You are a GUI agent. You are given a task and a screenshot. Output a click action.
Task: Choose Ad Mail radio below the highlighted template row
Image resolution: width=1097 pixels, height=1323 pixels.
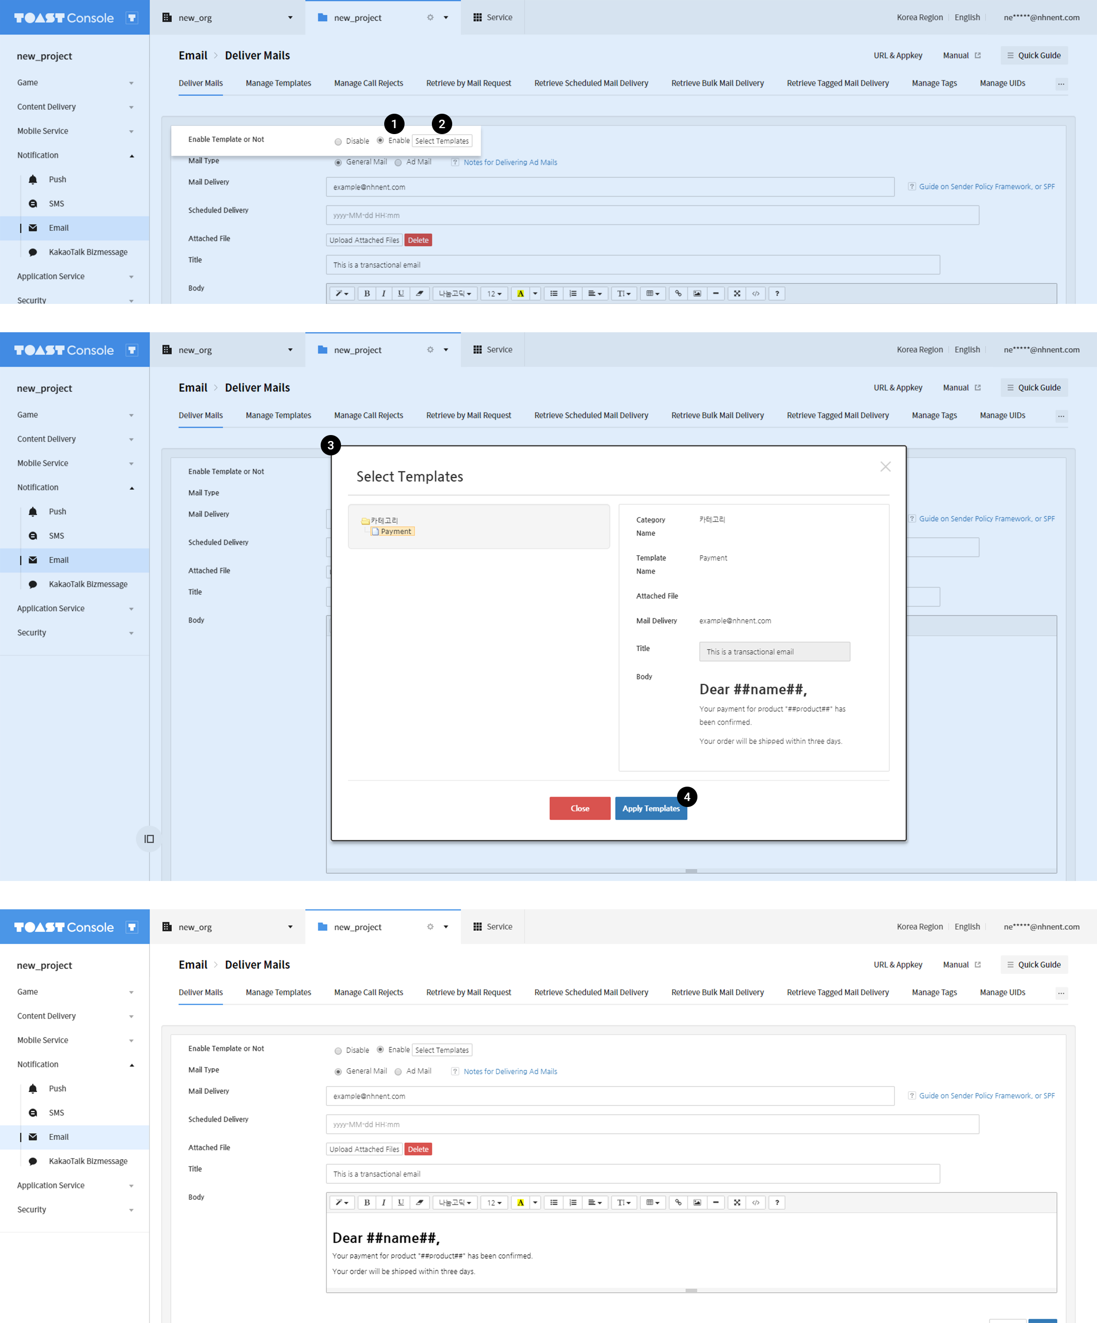click(398, 162)
